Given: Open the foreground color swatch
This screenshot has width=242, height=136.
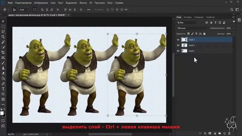Looking at the screenshot, I should [x=2, y=113].
